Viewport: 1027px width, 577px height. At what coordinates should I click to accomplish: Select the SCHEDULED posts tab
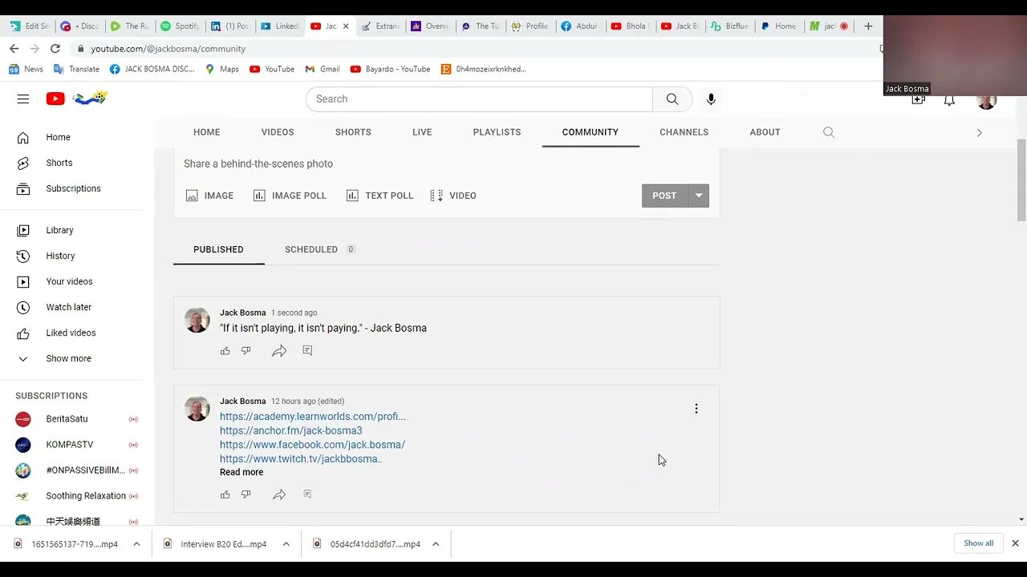tap(319, 249)
